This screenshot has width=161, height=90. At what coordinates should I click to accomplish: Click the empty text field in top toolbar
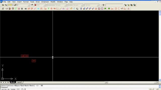(x=114, y=5)
